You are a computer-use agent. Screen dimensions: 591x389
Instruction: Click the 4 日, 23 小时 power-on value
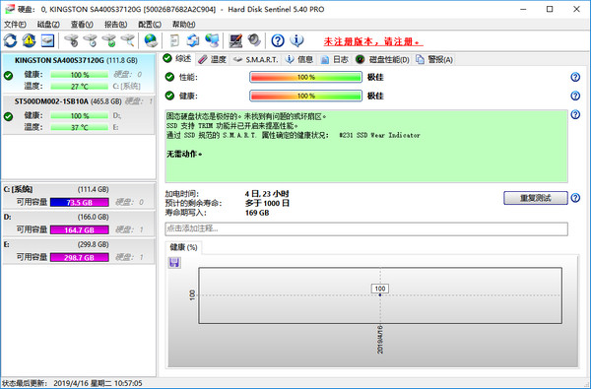(267, 194)
